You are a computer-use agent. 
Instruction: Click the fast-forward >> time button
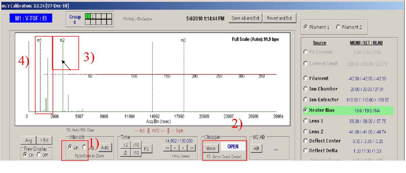point(191,148)
